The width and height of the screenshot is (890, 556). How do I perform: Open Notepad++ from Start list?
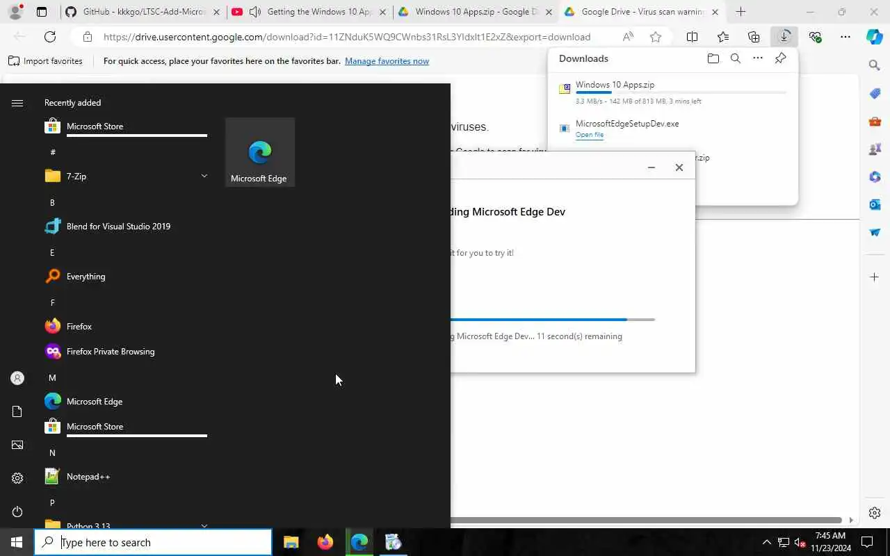click(125, 476)
